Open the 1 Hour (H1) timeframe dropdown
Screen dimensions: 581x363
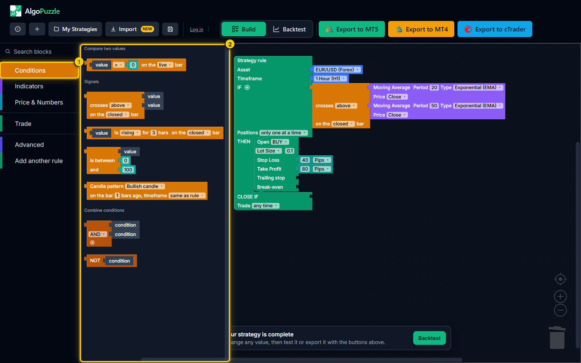[330, 79]
